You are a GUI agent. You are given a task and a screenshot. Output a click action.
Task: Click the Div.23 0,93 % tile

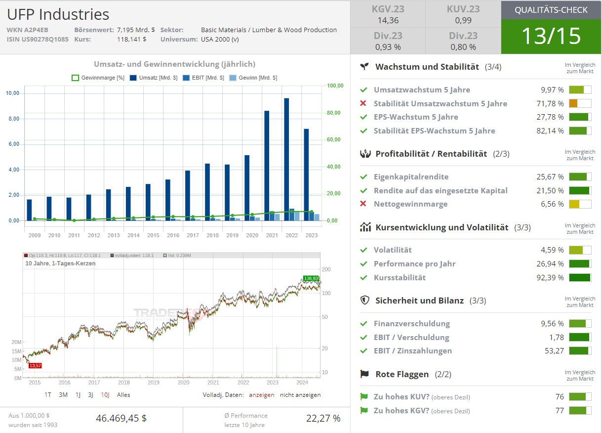[x=388, y=41]
